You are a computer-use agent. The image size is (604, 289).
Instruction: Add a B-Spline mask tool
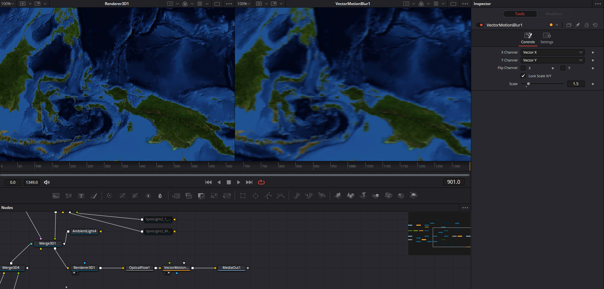click(281, 196)
